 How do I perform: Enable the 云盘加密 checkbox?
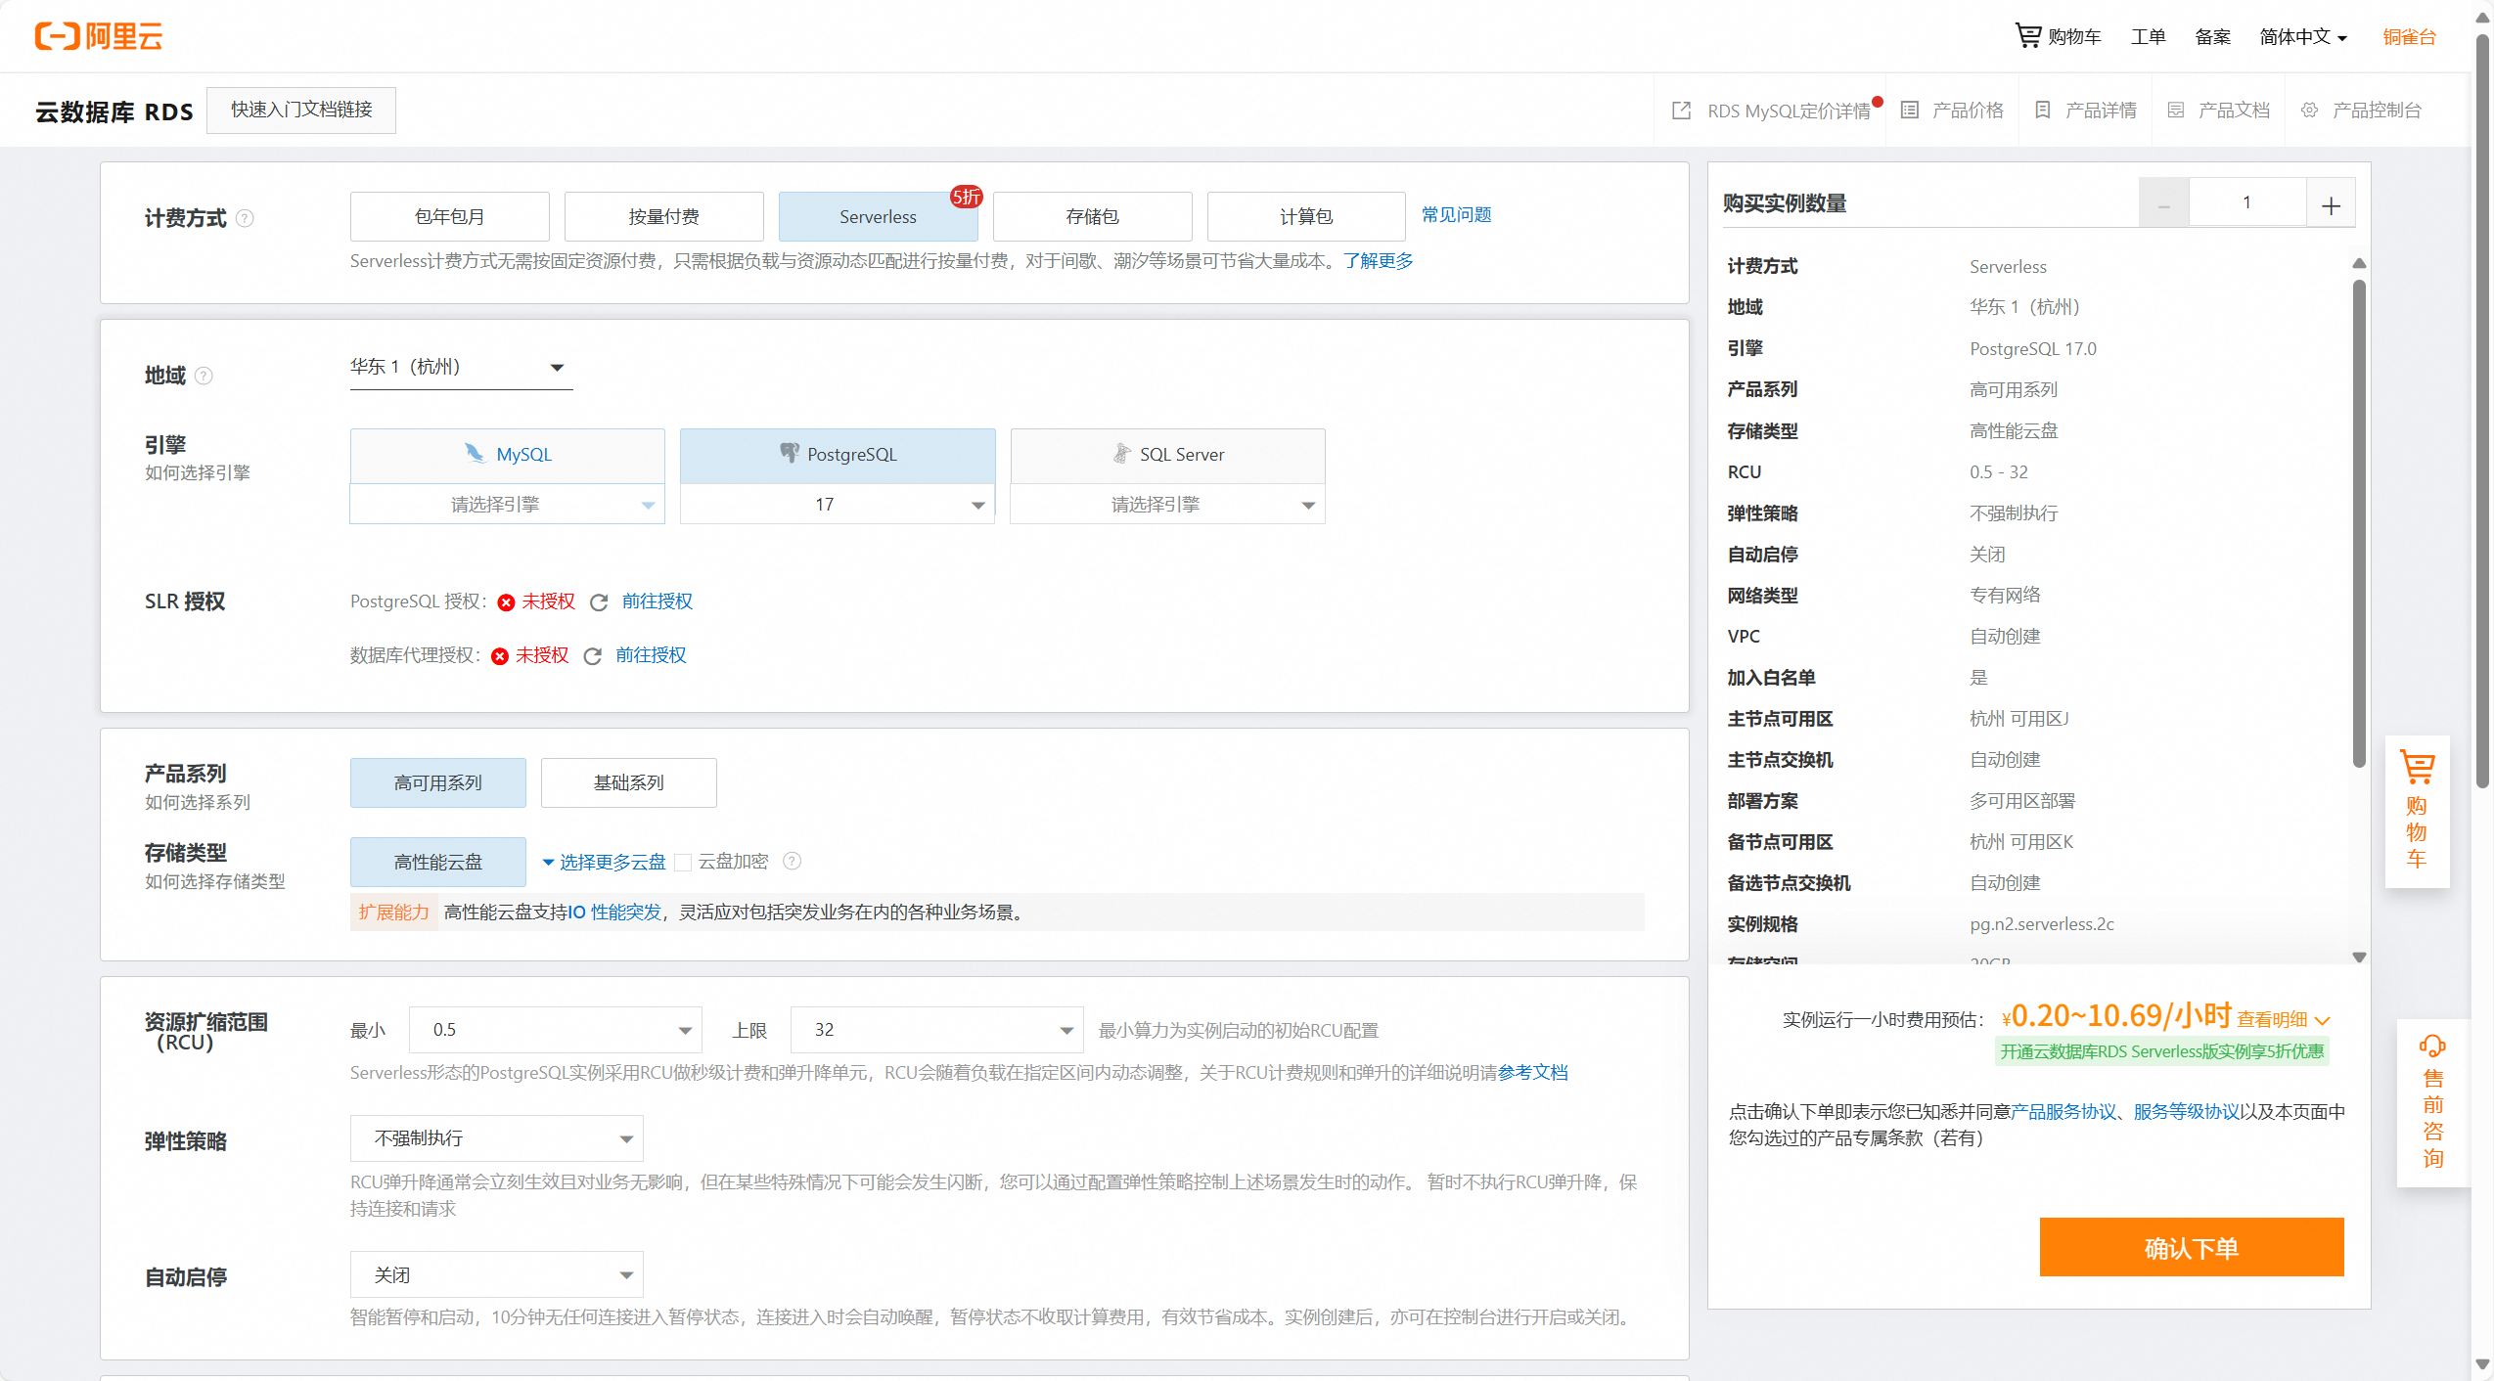[x=684, y=862]
